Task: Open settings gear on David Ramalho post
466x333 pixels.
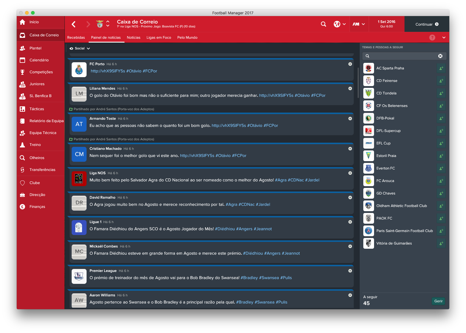Action: point(350,197)
